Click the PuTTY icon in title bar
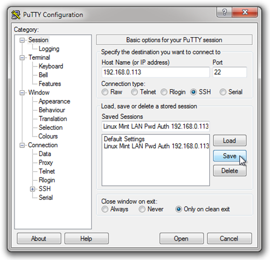This screenshot has height=260, width=270. tap(16, 15)
